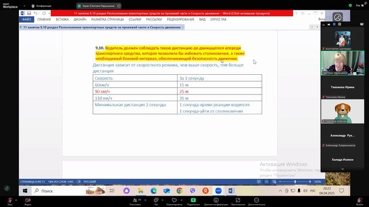Click the 100% zoom level value
The height and width of the screenshot is (207, 369).
318,182
